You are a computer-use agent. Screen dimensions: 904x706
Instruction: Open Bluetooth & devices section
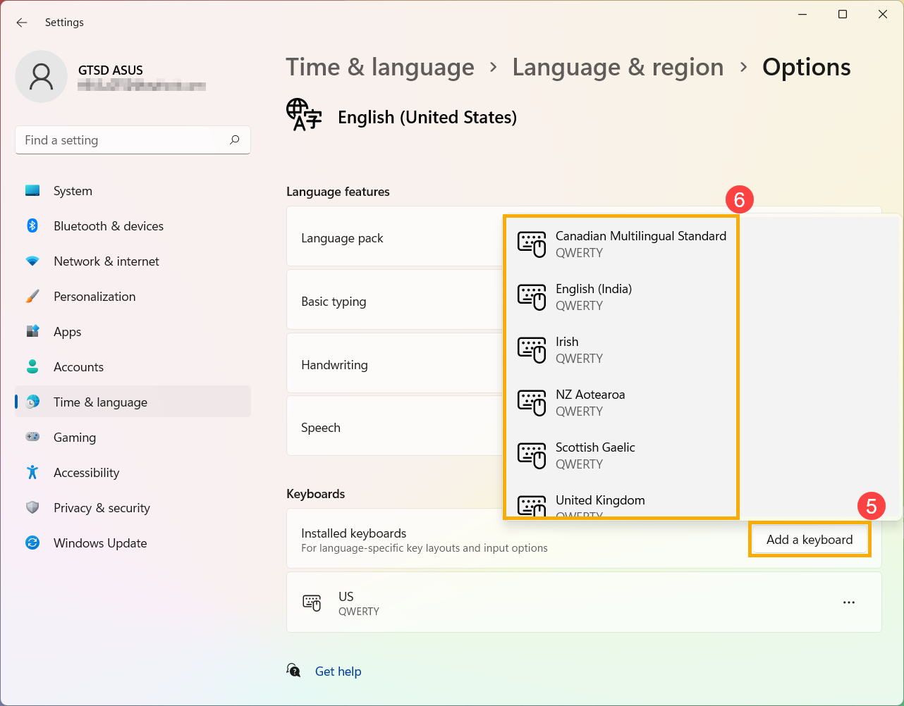[108, 226]
